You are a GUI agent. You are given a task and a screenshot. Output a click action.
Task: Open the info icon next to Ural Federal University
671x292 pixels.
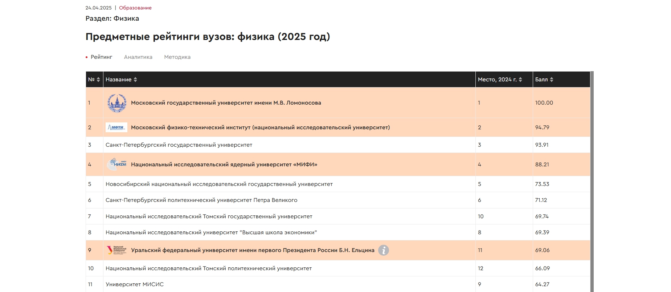[x=384, y=250]
